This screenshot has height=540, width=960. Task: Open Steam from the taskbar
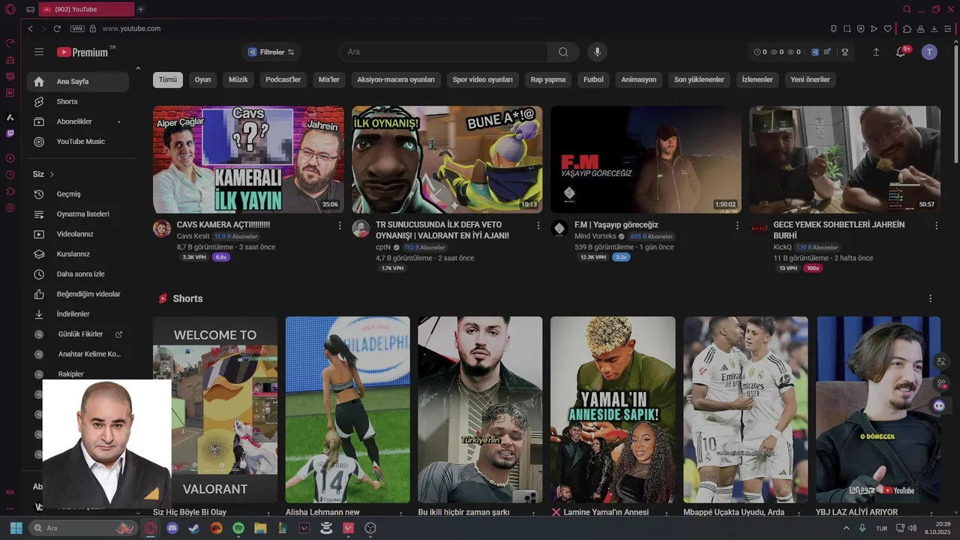[x=194, y=528]
